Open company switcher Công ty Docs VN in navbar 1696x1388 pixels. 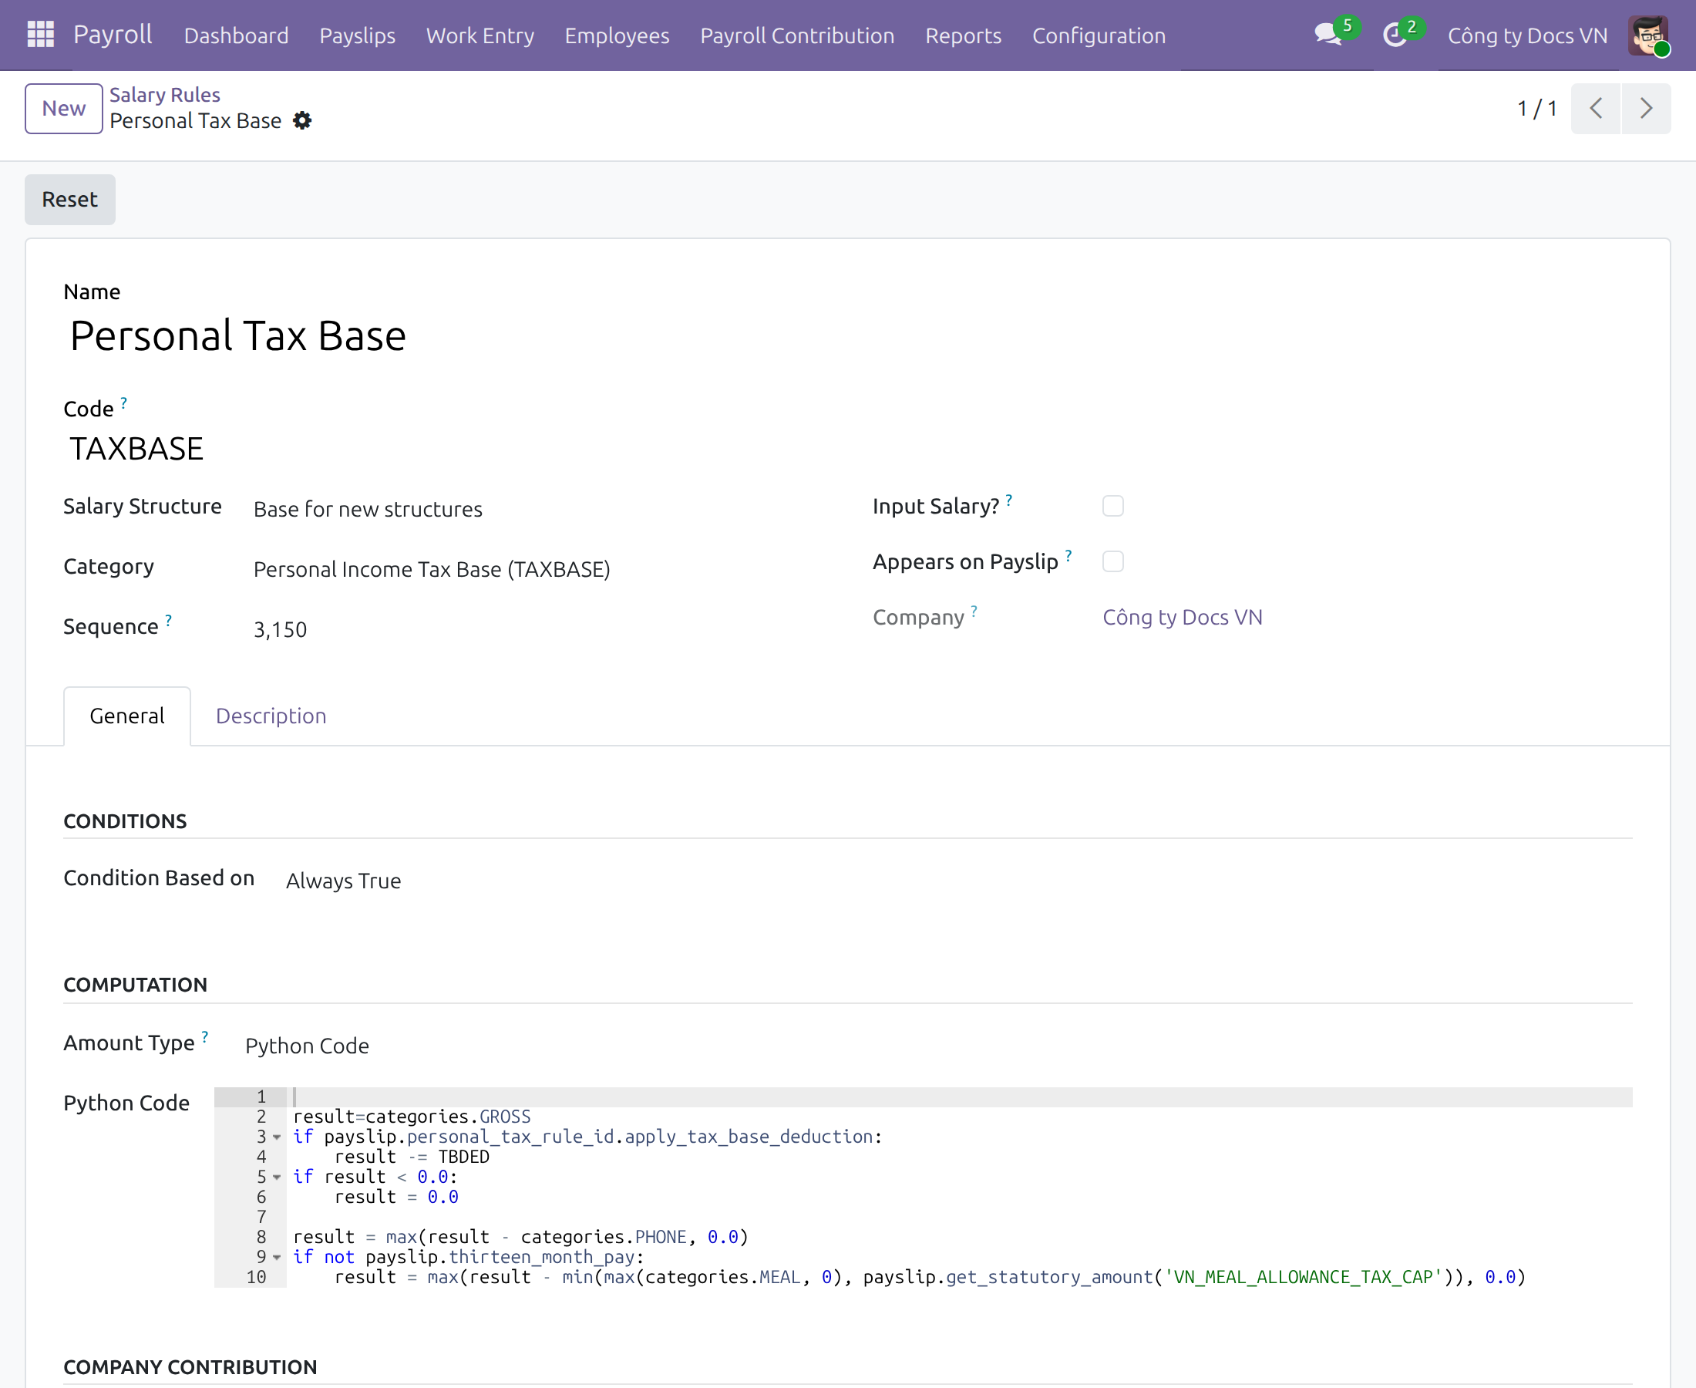(1527, 35)
